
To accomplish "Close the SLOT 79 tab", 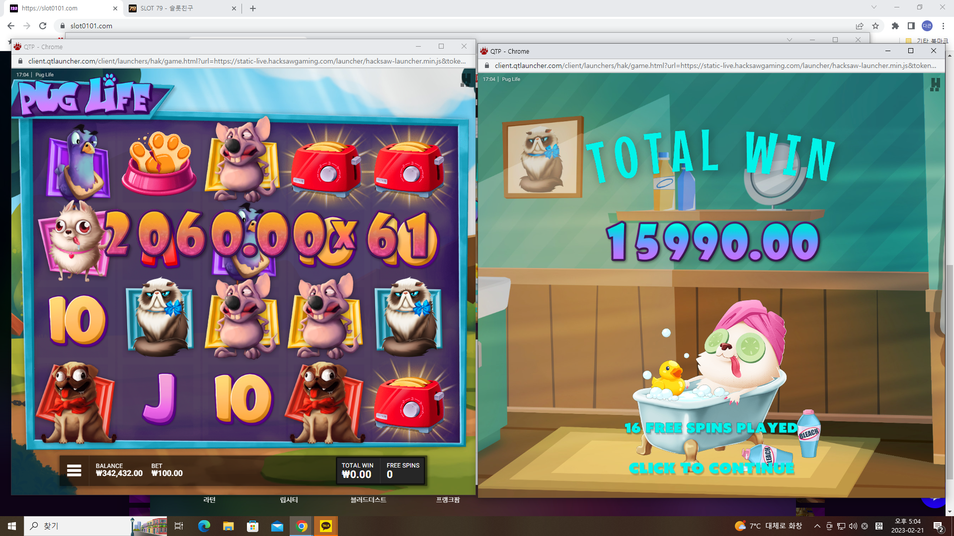I will (234, 8).
